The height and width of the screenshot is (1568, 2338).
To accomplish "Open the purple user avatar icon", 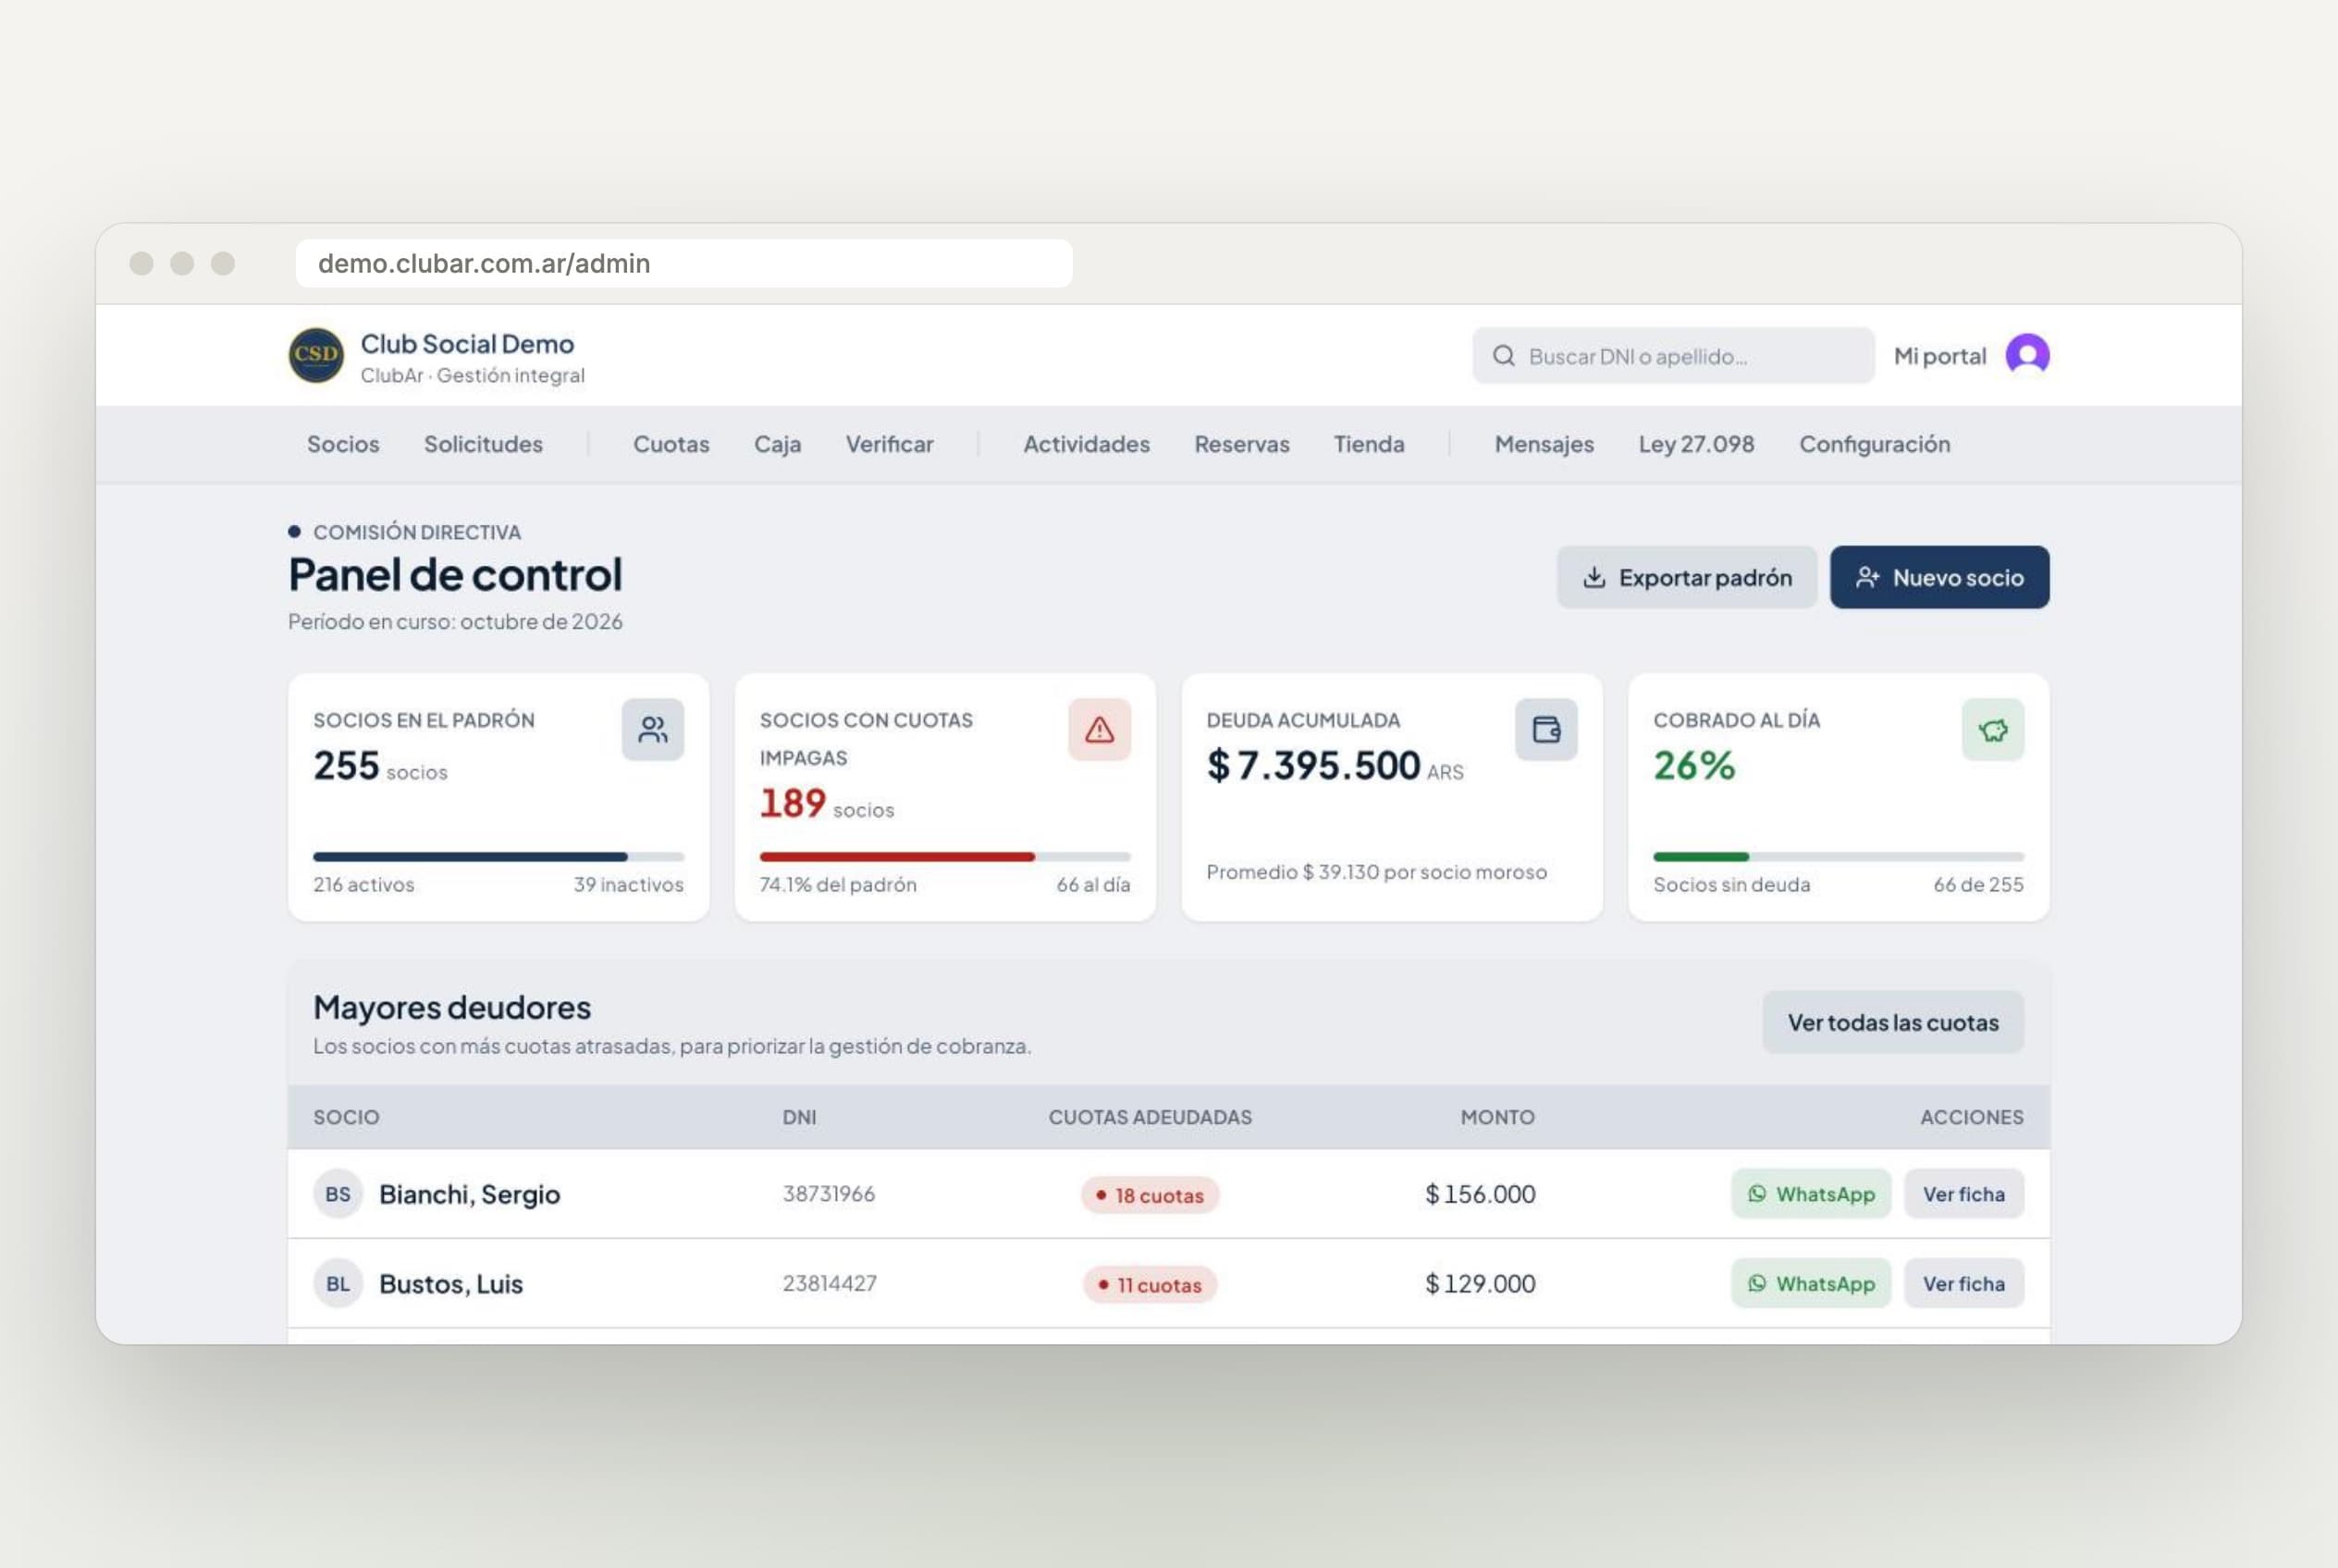I will click(x=2027, y=355).
